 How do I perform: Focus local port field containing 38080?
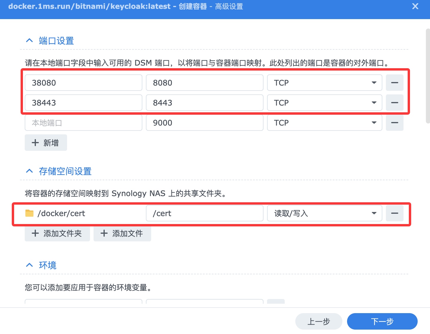(84, 83)
